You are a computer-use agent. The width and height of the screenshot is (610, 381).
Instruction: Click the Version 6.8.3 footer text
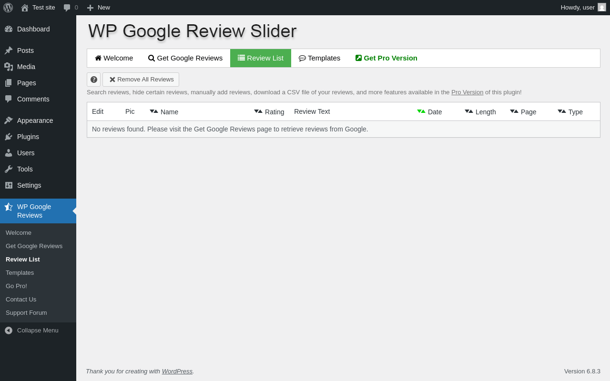click(x=582, y=371)
